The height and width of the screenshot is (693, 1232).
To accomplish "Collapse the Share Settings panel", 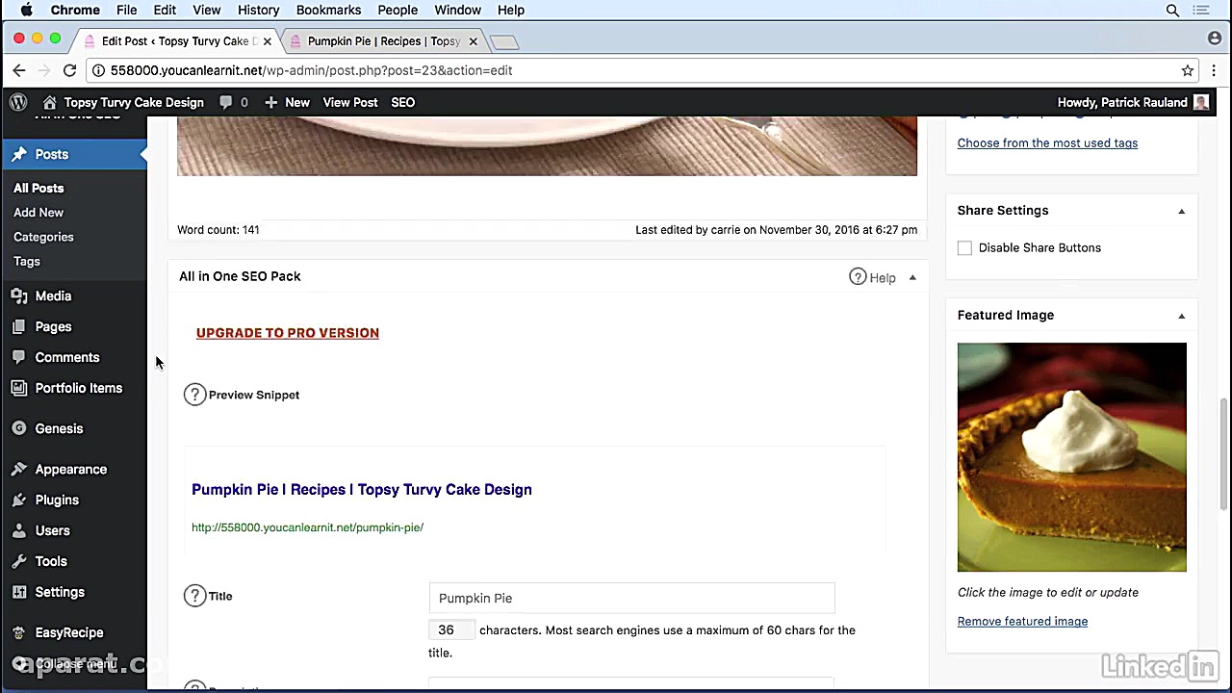I will 1181,211.
